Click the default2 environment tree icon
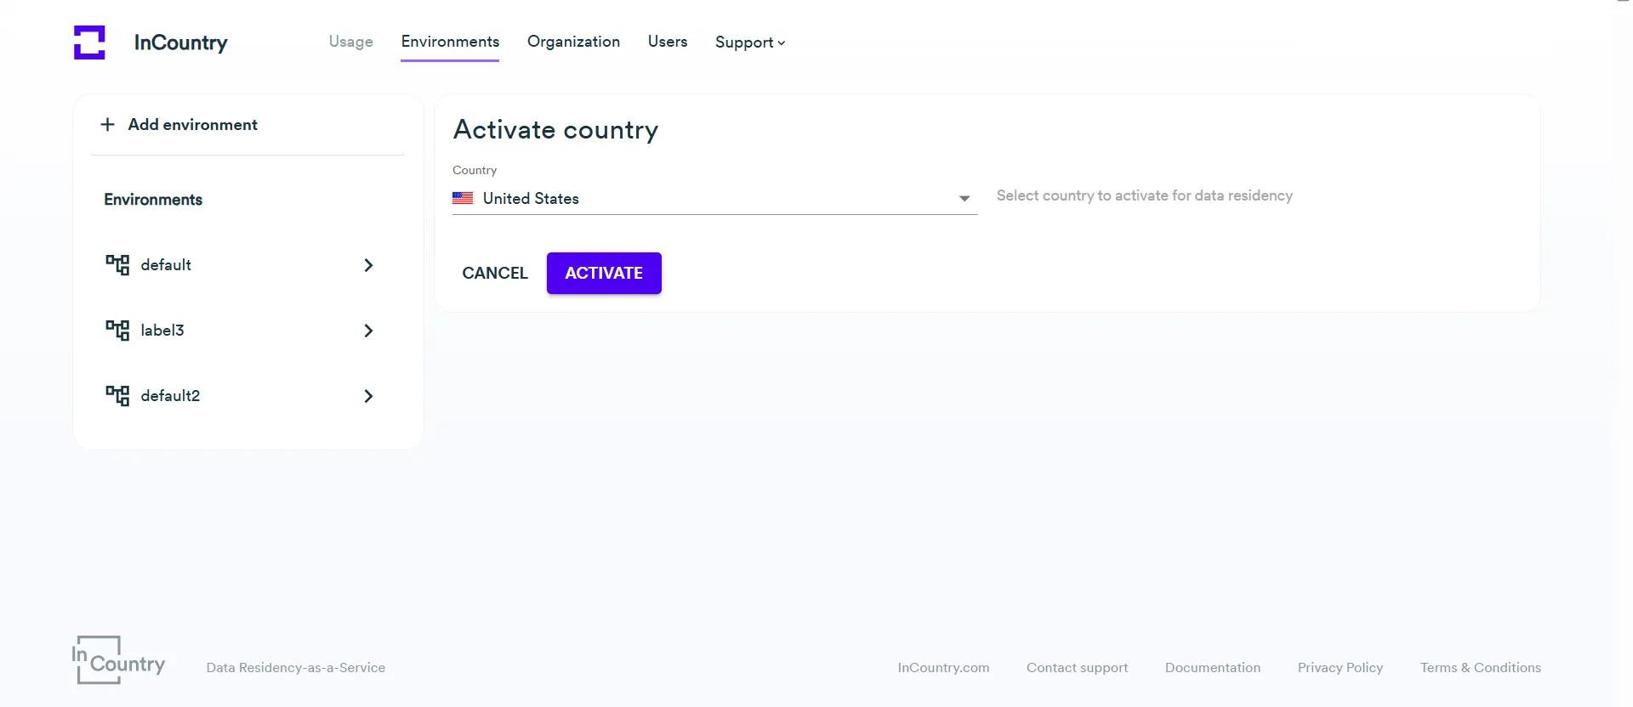Screen dimensions: 1633x707 [117, 396]
